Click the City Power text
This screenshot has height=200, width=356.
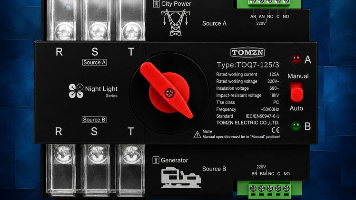[x=176, y=4]
